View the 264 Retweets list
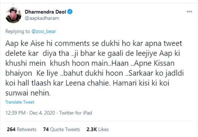 coord(21,129)
